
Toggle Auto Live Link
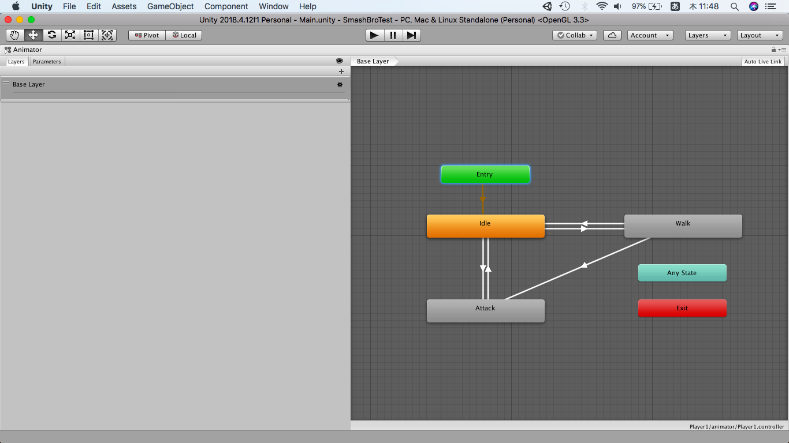(x=763, y=61)
